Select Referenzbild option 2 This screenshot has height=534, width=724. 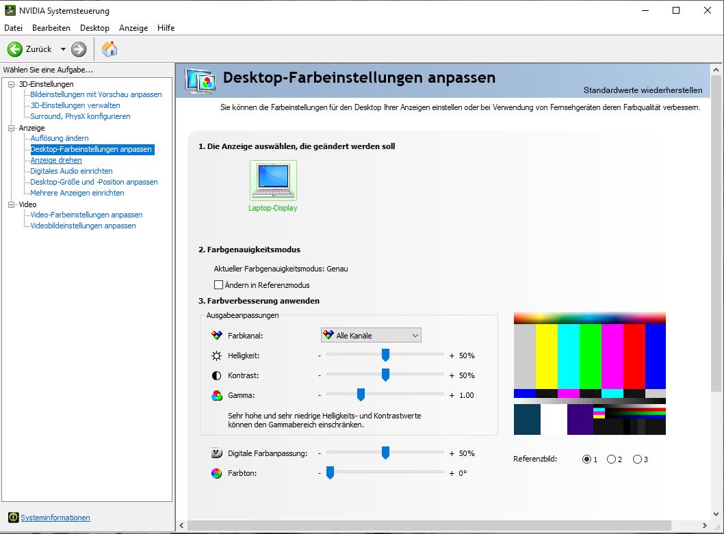(611, 459)
